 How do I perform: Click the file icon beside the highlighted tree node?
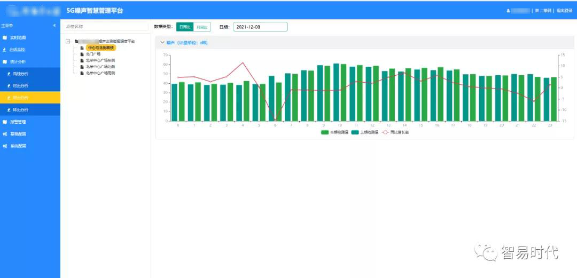pyautogui.click(x=82, y=47)
